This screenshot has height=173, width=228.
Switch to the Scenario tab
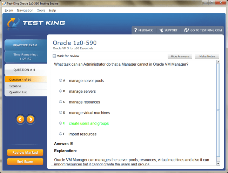point(15,86)
